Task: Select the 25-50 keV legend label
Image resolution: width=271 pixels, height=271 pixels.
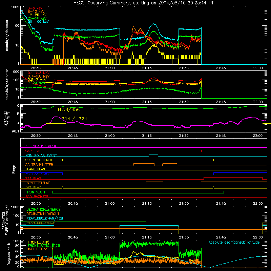Action: click(x=37, y=18)
